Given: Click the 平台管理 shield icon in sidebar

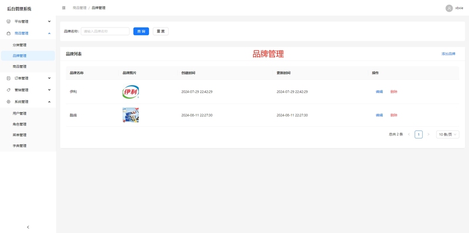Looking at the screenshot, I should pyautogui.click(x=8, y=21).
